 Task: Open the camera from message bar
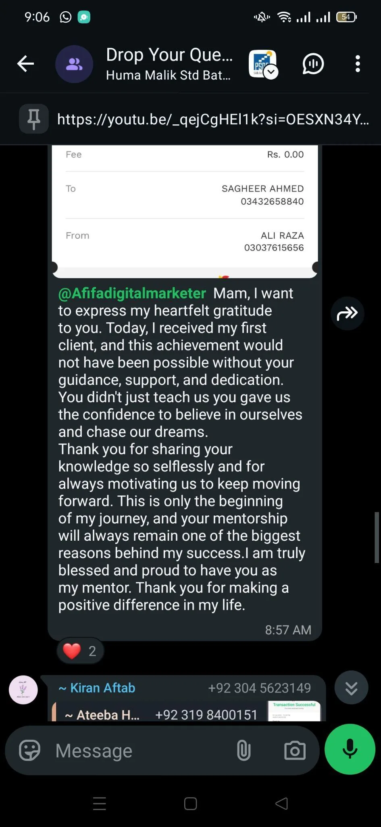[295, 751]
